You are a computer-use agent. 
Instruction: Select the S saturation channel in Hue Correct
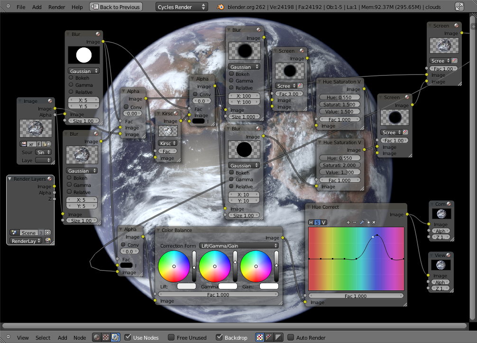[x=317, y=222]
